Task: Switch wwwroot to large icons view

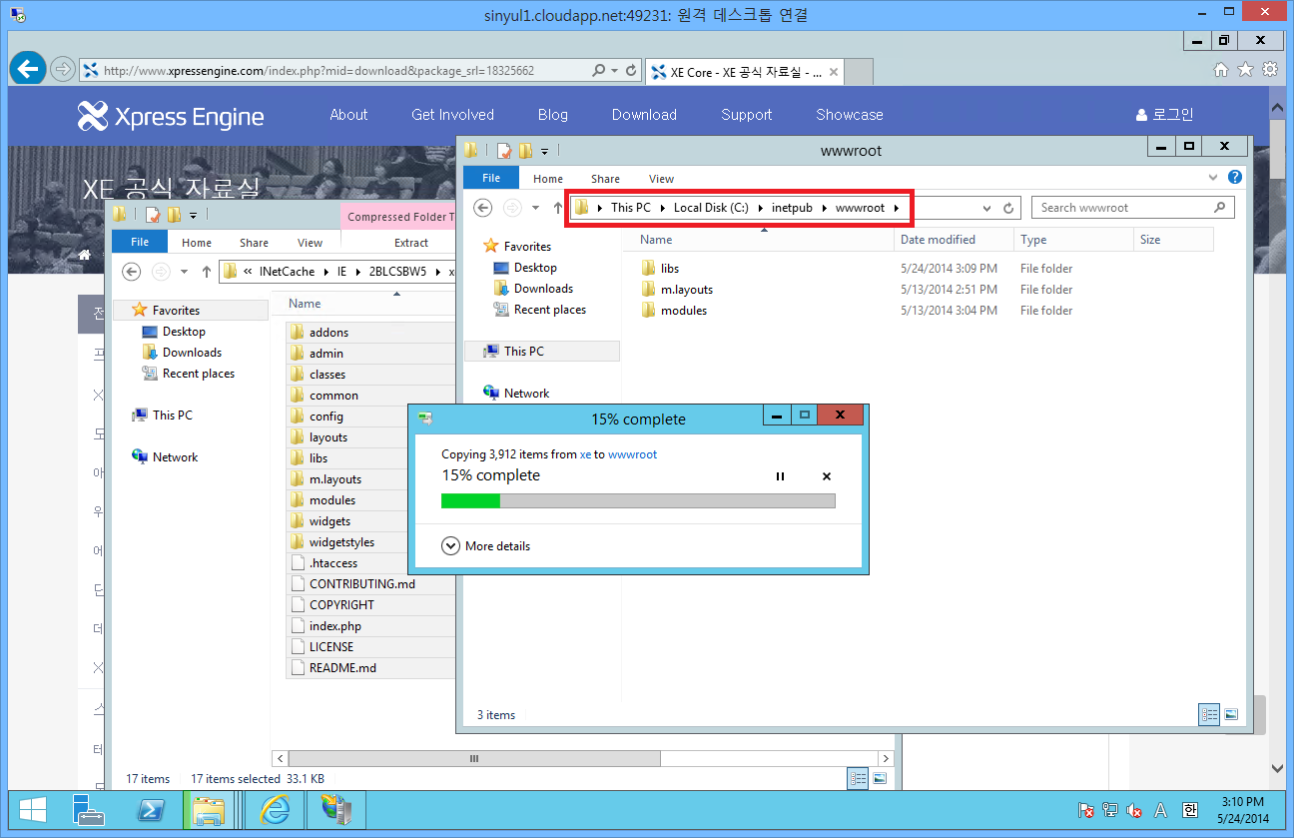Action: coord(1231,714)
